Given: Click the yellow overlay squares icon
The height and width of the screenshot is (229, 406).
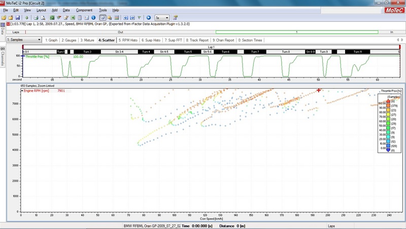Looking at the screenshot, I should coord(110,18).
